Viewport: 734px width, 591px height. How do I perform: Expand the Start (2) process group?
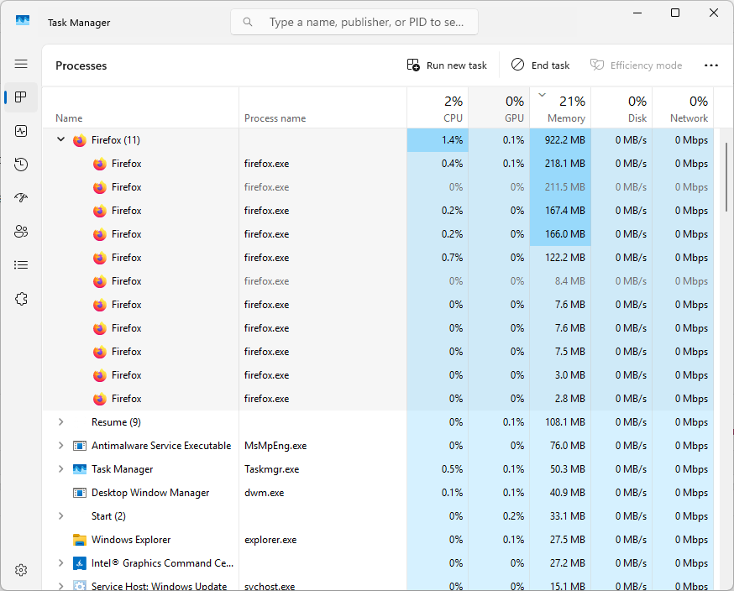(x=60, y=516)
